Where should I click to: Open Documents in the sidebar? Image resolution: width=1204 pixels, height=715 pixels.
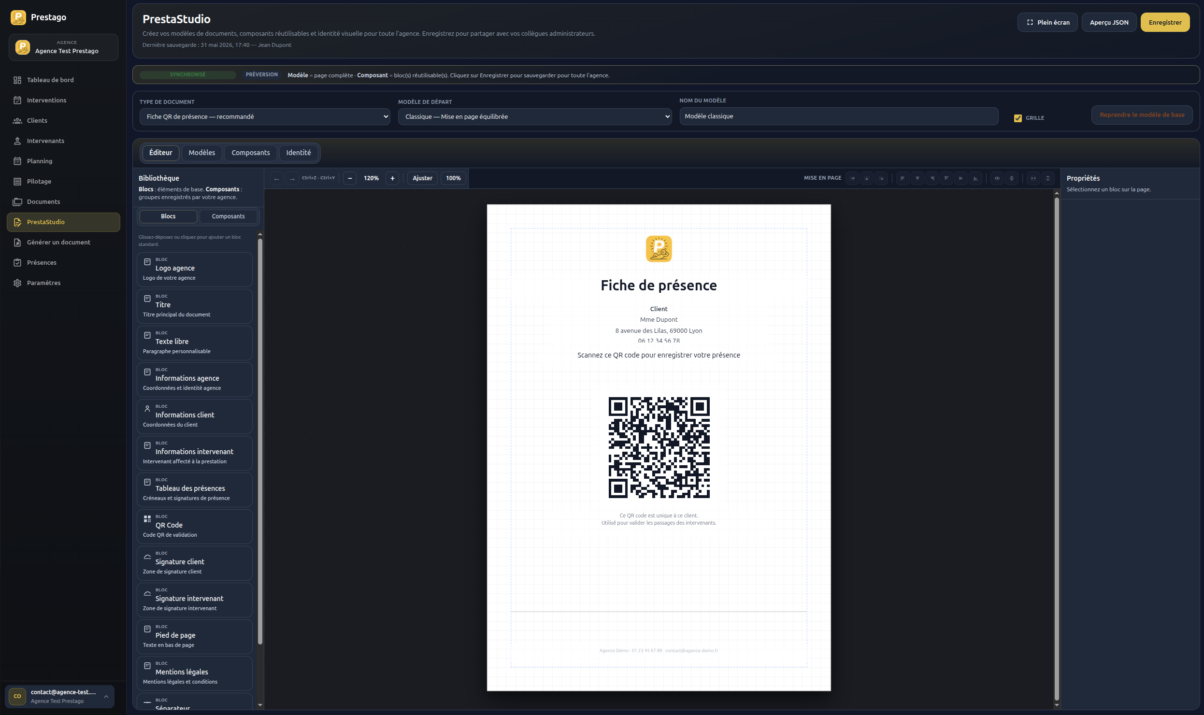pos(63,201)
